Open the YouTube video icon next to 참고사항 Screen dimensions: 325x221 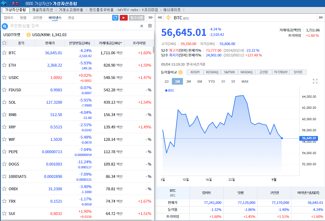click(123, 18)
